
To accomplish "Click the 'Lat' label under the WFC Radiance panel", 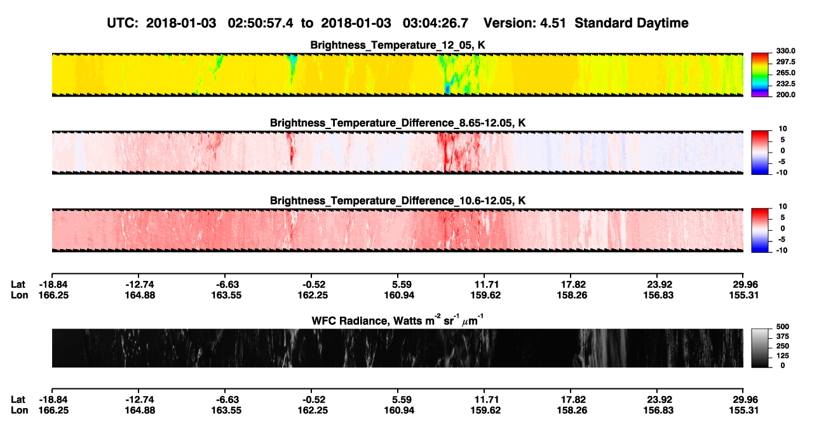I will click(18, 400).
